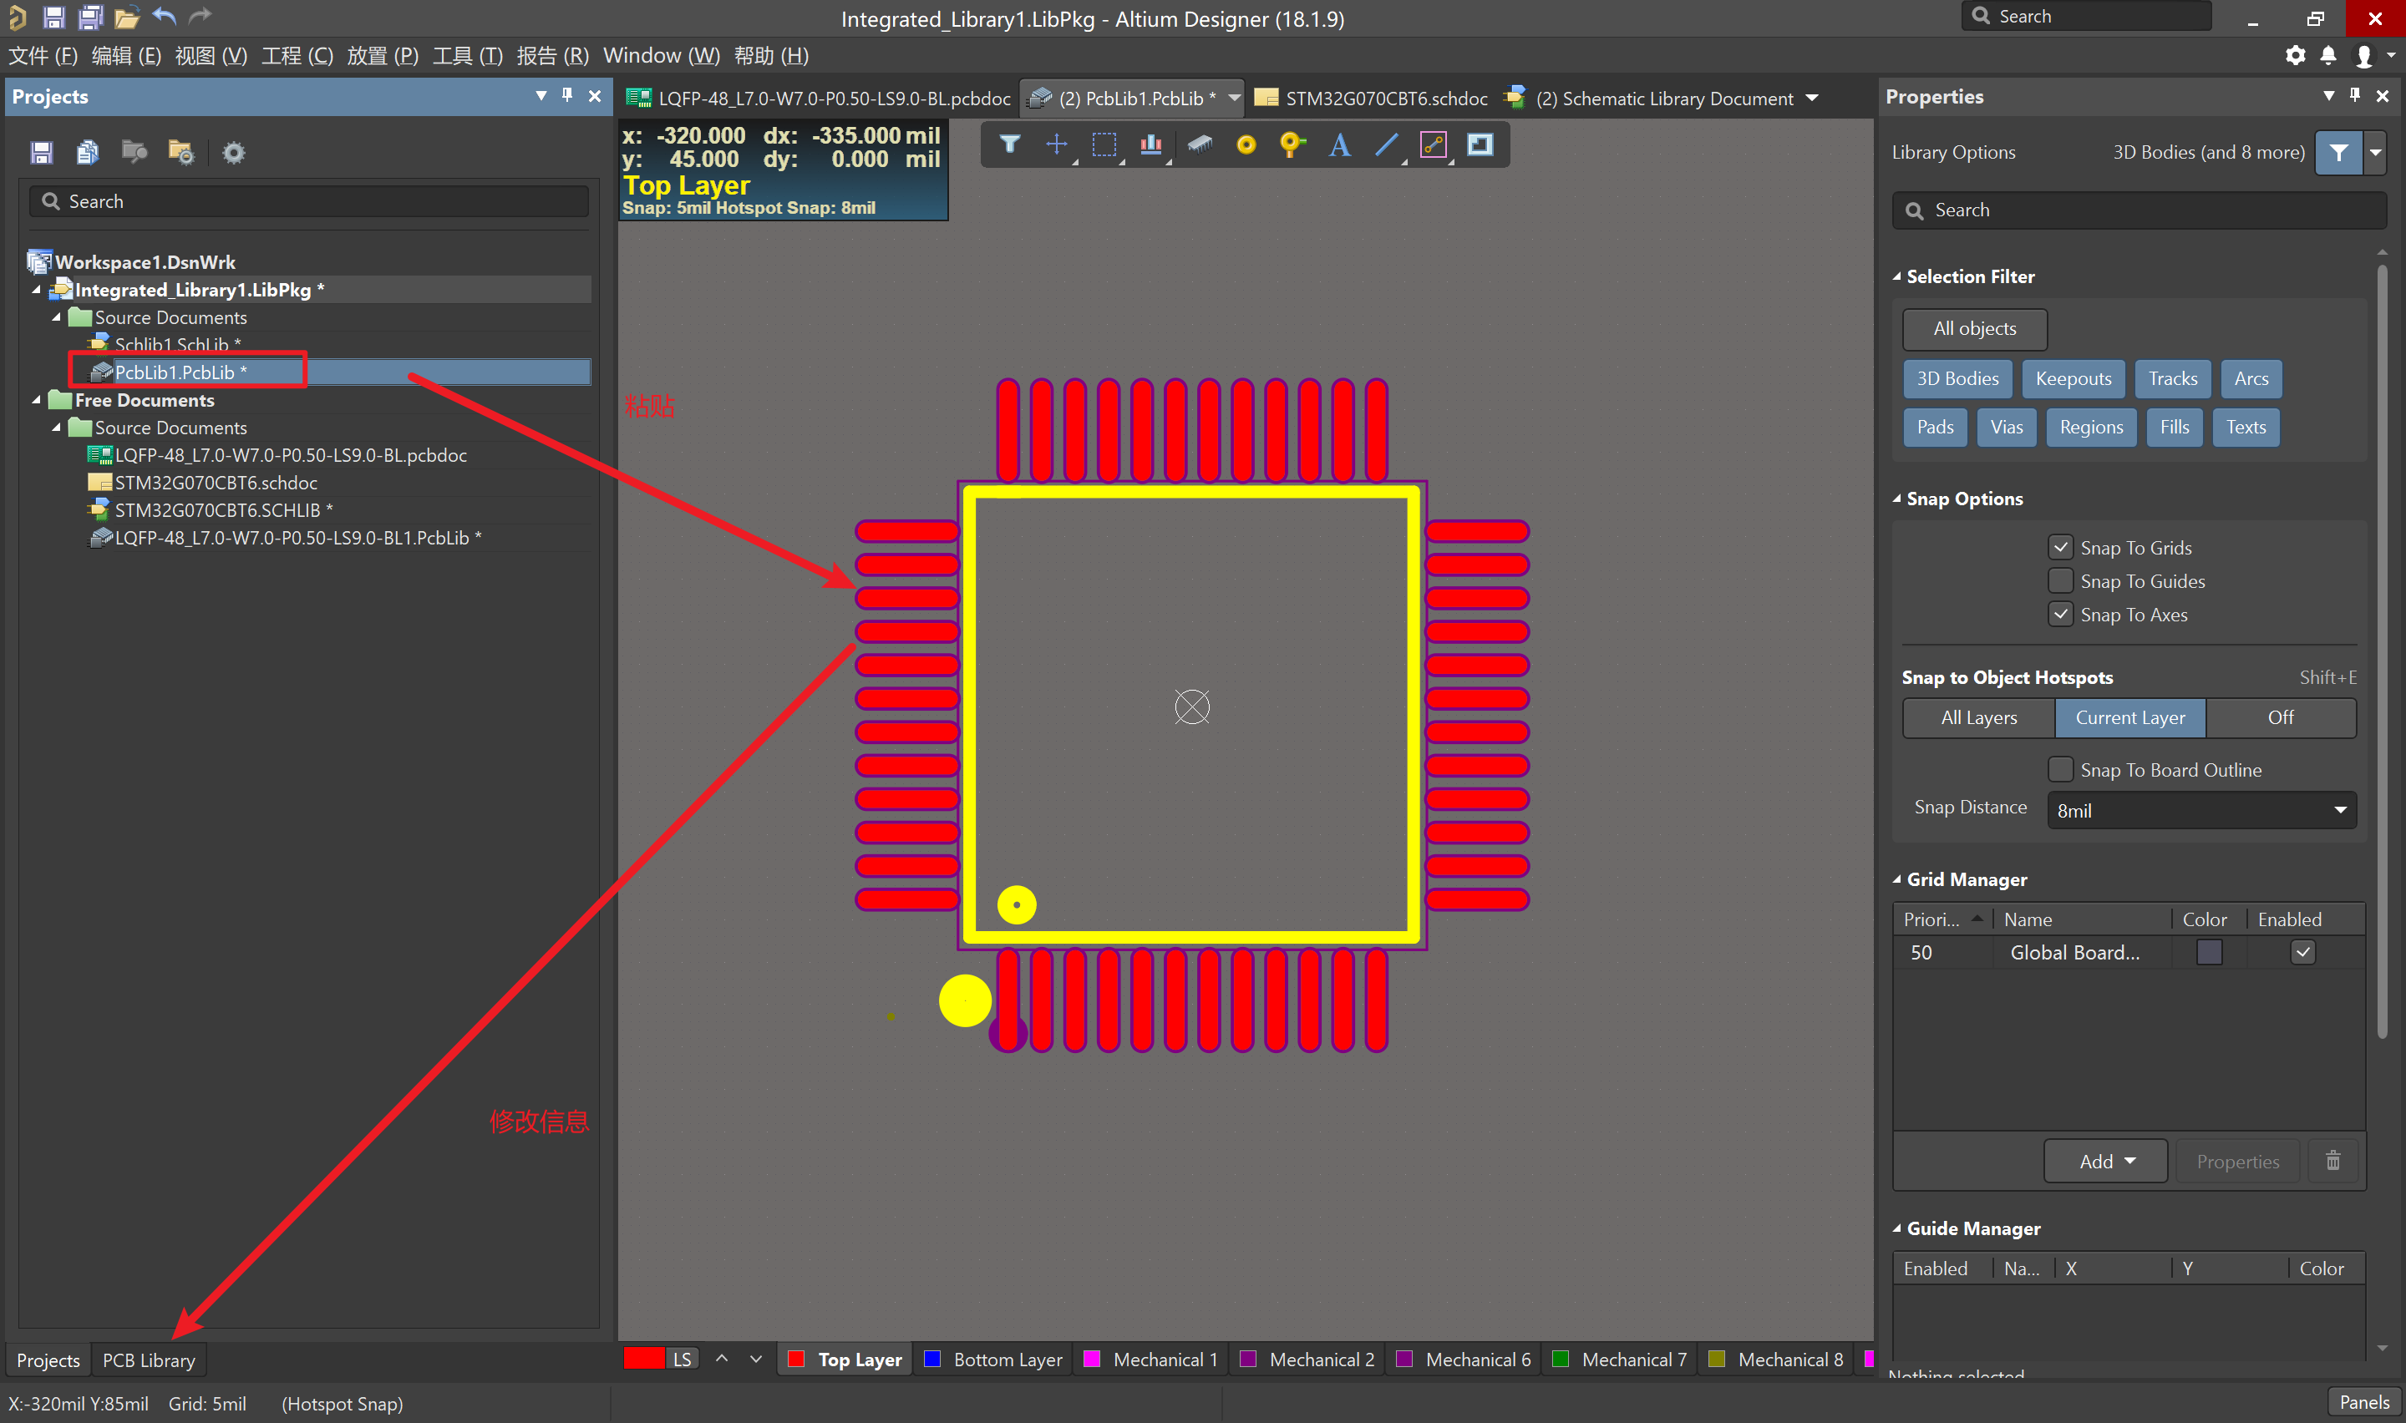Select the dashed rectangle selection tool
This screenshot has width=2406, height=1423.
click(x=1104, y=144)
